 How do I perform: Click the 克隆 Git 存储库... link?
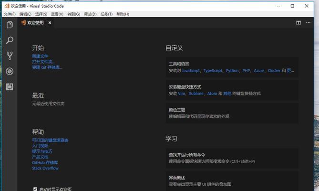point(47,67)
